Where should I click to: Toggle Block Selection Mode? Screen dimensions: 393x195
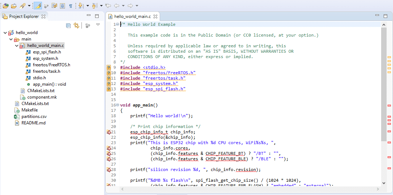(63, 5)
